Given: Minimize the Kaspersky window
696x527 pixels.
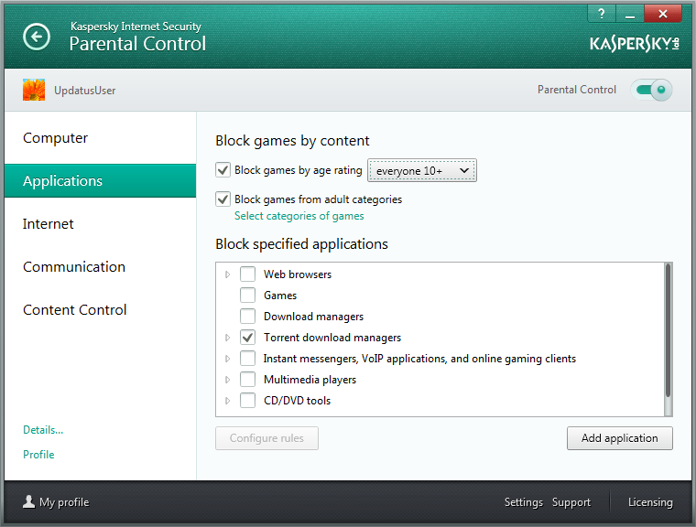Looking at the screenshot, I should point(630,14).
